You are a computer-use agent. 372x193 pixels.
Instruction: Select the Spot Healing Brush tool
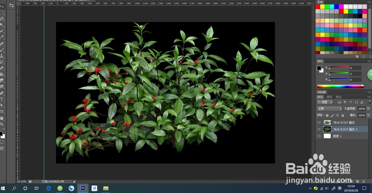(2, 44)
